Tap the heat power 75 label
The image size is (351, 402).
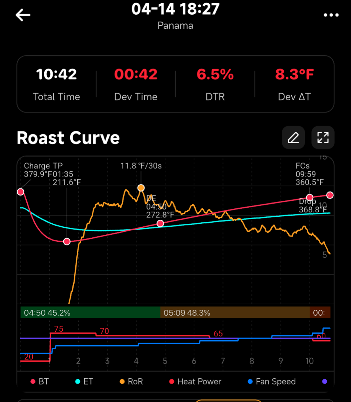click(x=59, y=329)
